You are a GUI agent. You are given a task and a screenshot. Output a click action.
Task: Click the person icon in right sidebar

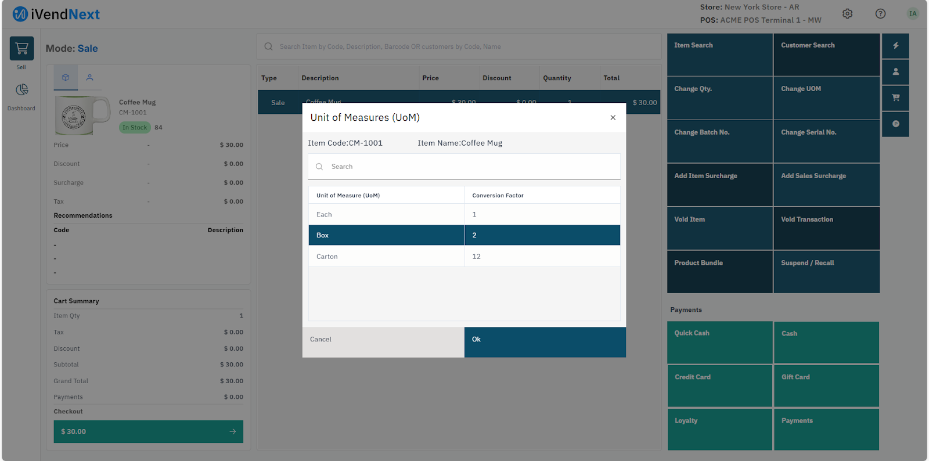(895, 71)
